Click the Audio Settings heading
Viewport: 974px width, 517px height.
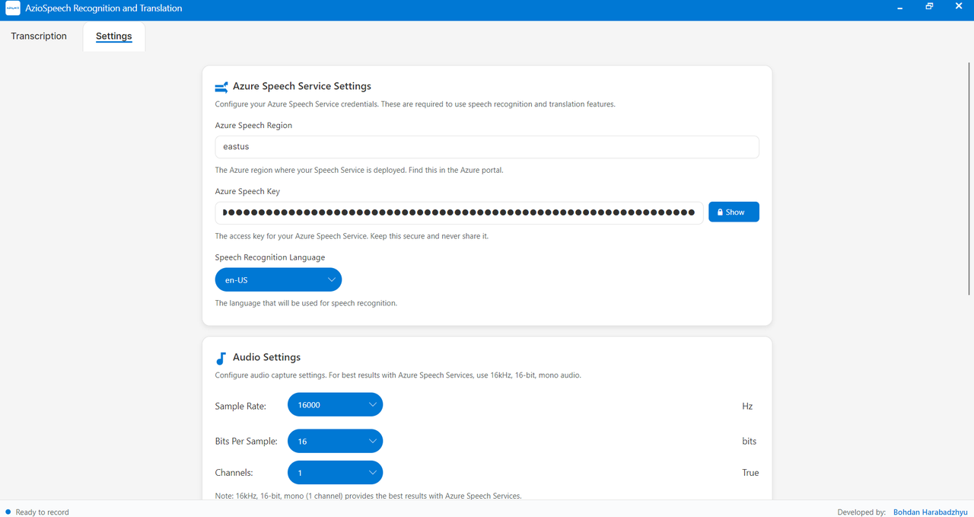[266, 357]
